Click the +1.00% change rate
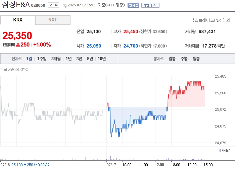 click(x=42, y=45)
